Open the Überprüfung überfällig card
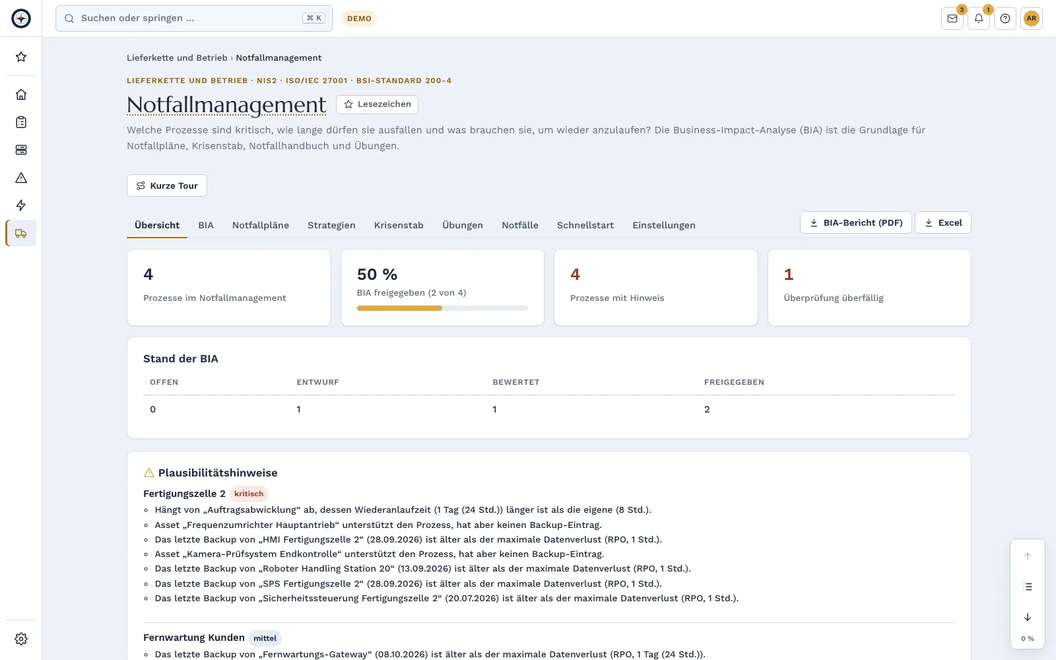This screenshot has width=1056, height=660. (869, 287)
